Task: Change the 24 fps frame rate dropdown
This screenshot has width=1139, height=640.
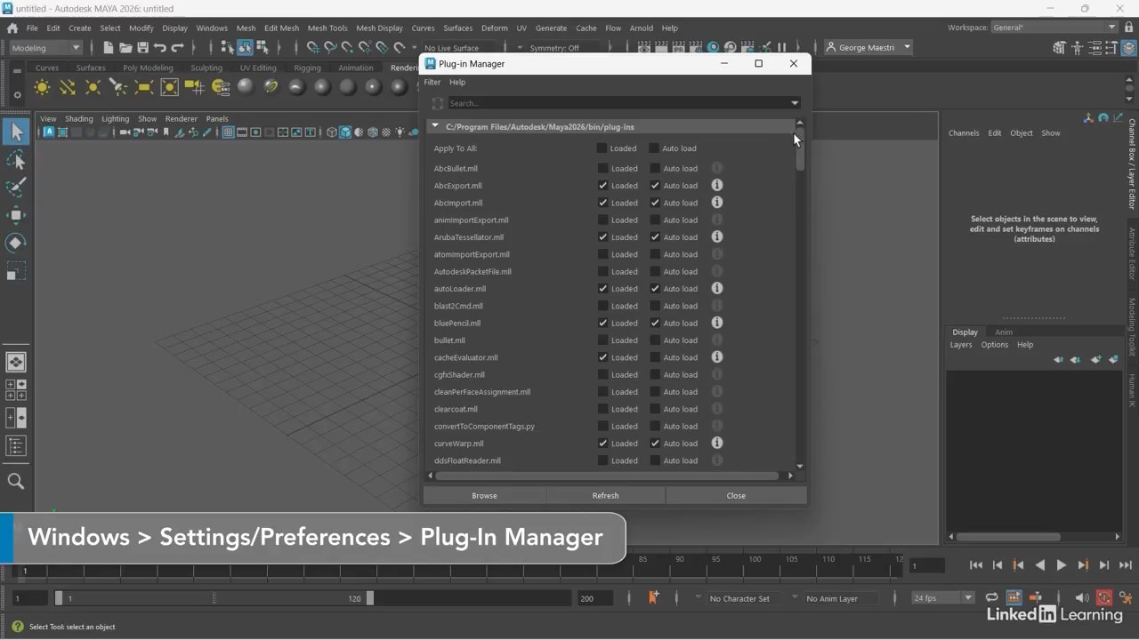Action: tap(943, 597)
